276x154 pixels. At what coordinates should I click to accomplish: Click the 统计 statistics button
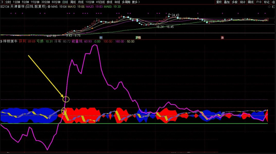pyautogui.click(x=243, y=2)
